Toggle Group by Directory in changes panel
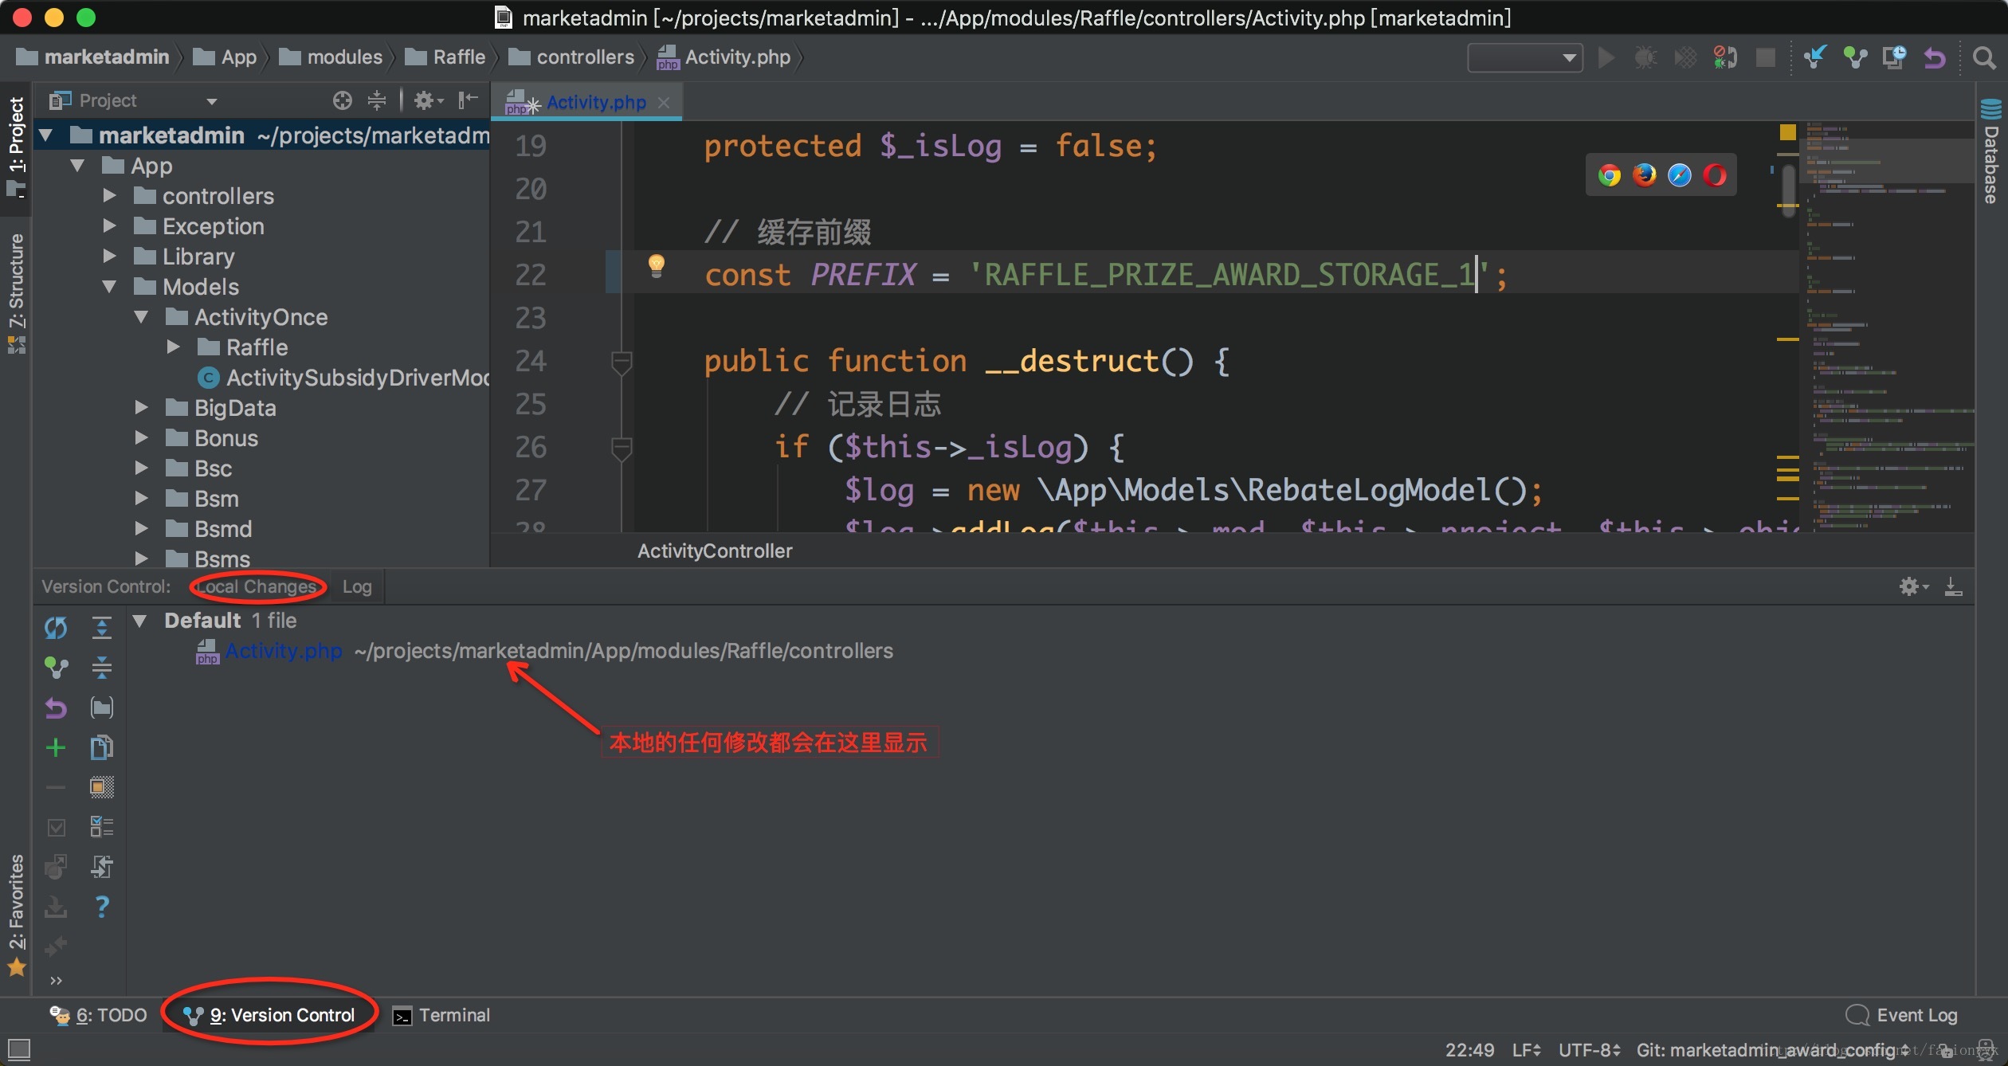This screenshot has width=2008, height=1066. [102, 707]
